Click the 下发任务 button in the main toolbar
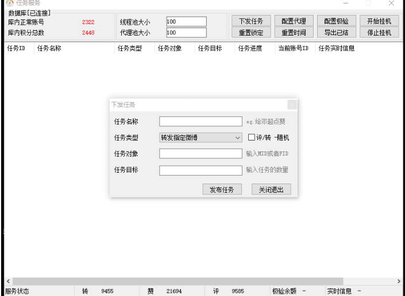 click(x=251, y=21)
